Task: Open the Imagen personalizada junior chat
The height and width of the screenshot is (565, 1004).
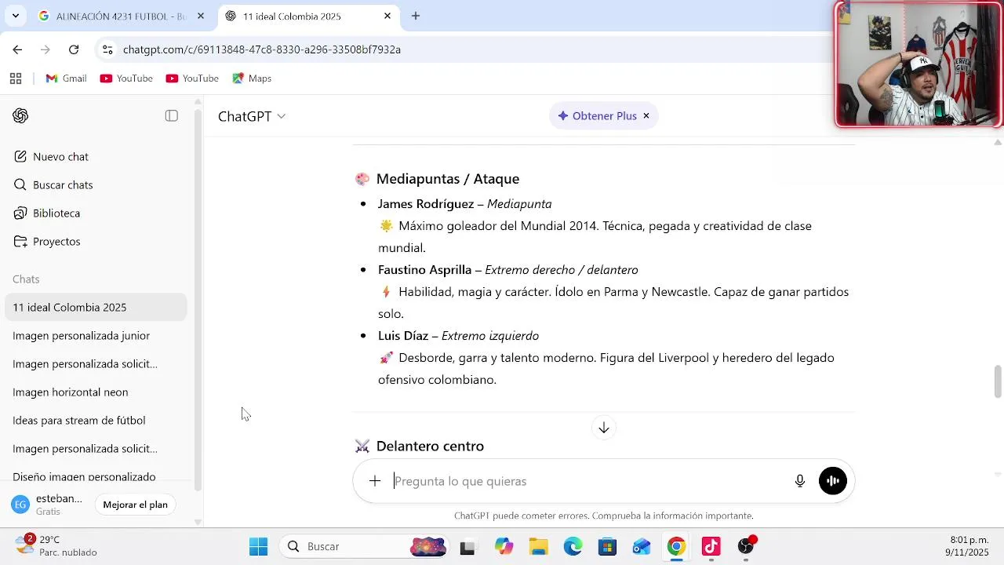Action: pos(96,336)
